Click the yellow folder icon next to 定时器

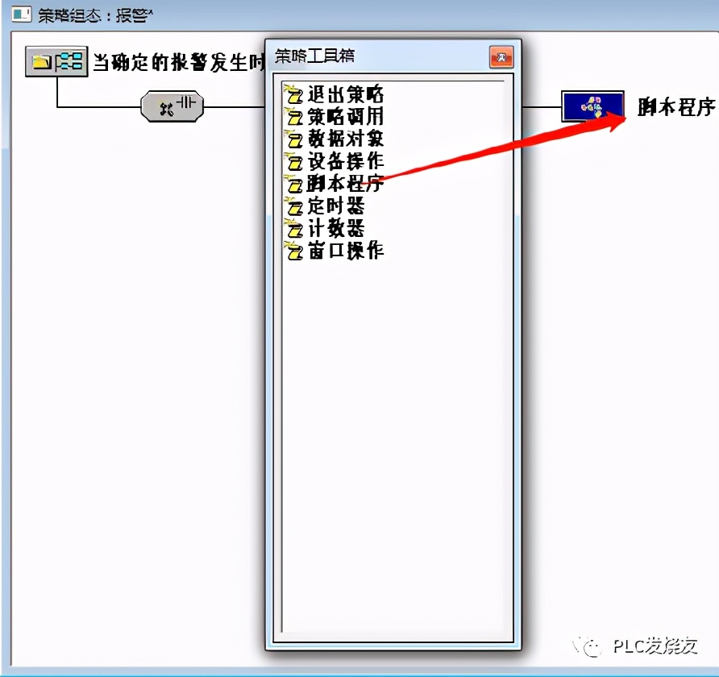[x=294, y=207]
